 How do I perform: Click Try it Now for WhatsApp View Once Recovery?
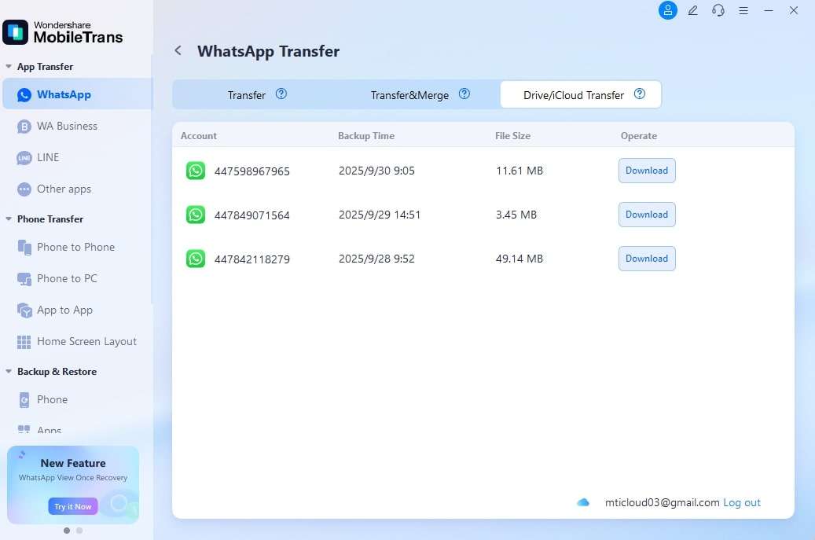(x=72, y=506)
